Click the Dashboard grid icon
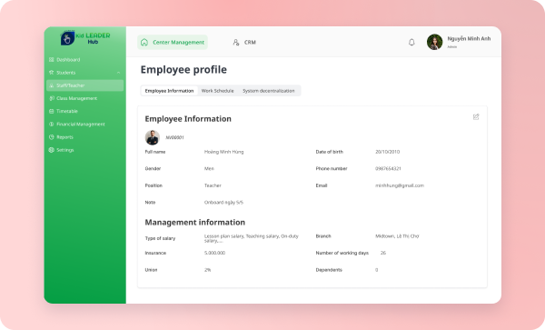The image size is (545, 330). click(x=52, y=60)
